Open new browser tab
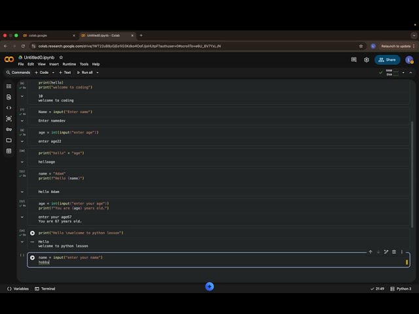The width and height of the screenshot is (419, 314). click(141, 35)
